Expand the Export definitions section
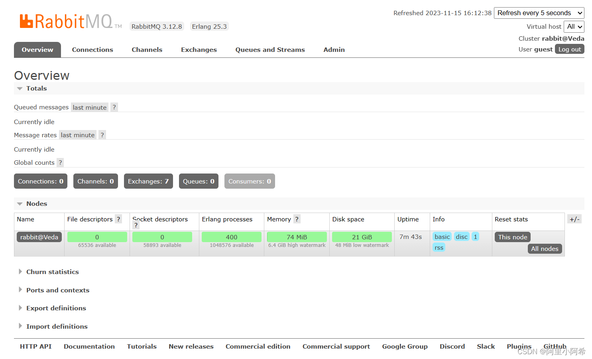 (56, 308)
